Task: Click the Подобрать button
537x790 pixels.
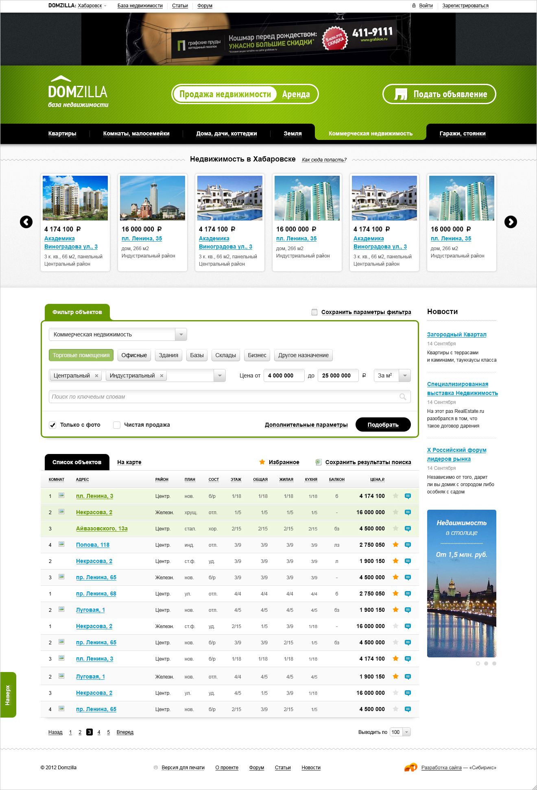Action: coord(383,424)
